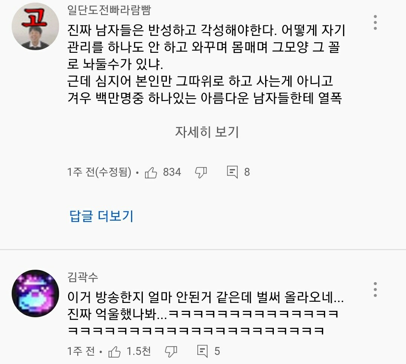Click the reply count 5
This screenshot has width=406, height=364.
click(x=217, y=351)
